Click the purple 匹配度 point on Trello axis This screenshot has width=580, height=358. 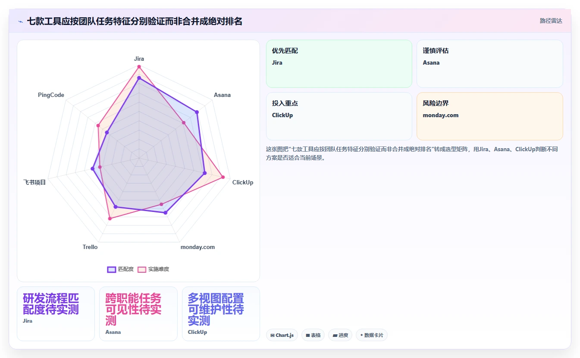tap(115, 207)
